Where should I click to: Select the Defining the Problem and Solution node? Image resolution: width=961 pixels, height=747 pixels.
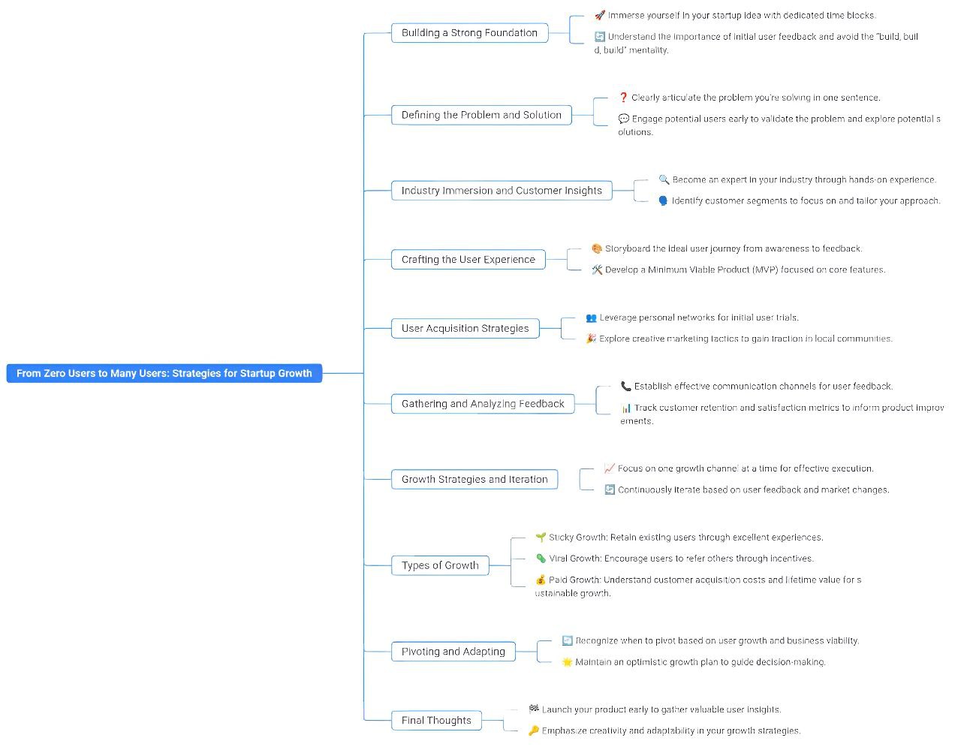pos(481,115)
